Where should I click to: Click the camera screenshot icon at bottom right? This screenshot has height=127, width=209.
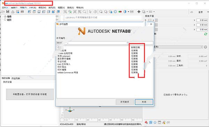point(160,122)
